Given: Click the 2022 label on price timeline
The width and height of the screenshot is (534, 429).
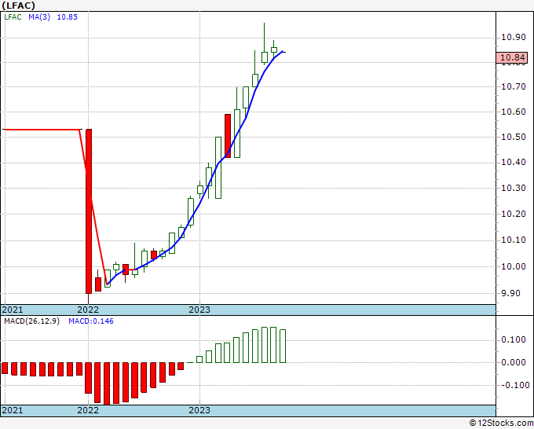Looking at the screenshot, I should click(x=88, y=310).
